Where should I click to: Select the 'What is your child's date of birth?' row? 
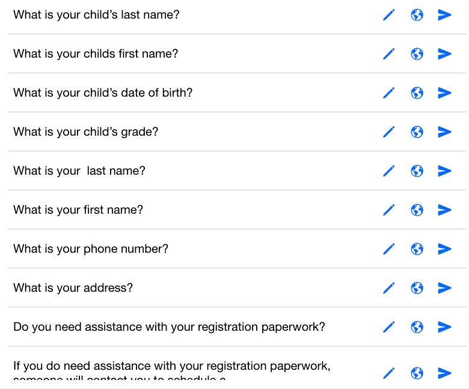[237, 92]
